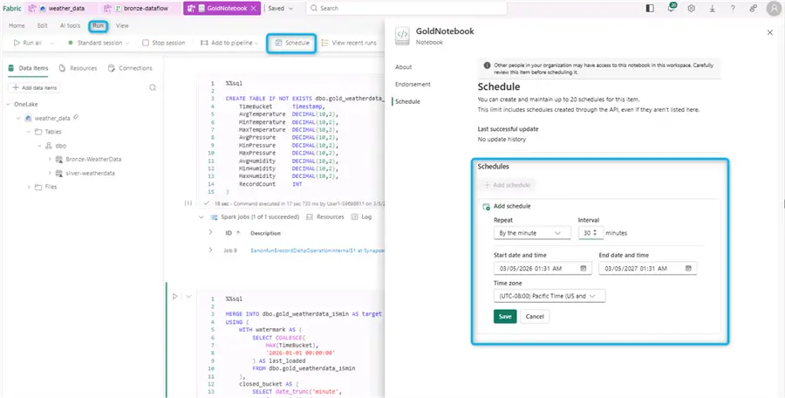The image size is (785, 398).
Task: Click View recent runs
Action: click(349, 43)
